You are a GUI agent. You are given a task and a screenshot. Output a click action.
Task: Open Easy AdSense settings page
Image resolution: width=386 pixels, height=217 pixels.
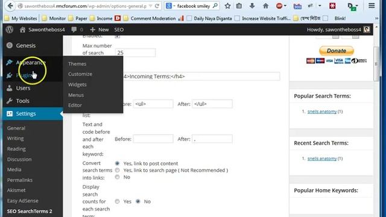[23, 201]
